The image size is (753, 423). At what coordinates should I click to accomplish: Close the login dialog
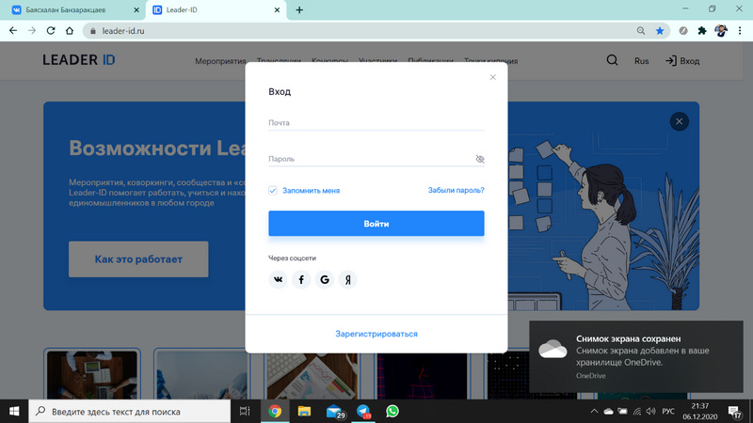tap(492, 77)
